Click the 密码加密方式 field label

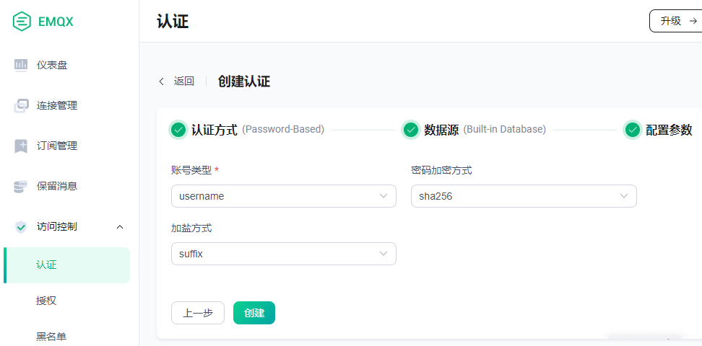tap(441, 170)
